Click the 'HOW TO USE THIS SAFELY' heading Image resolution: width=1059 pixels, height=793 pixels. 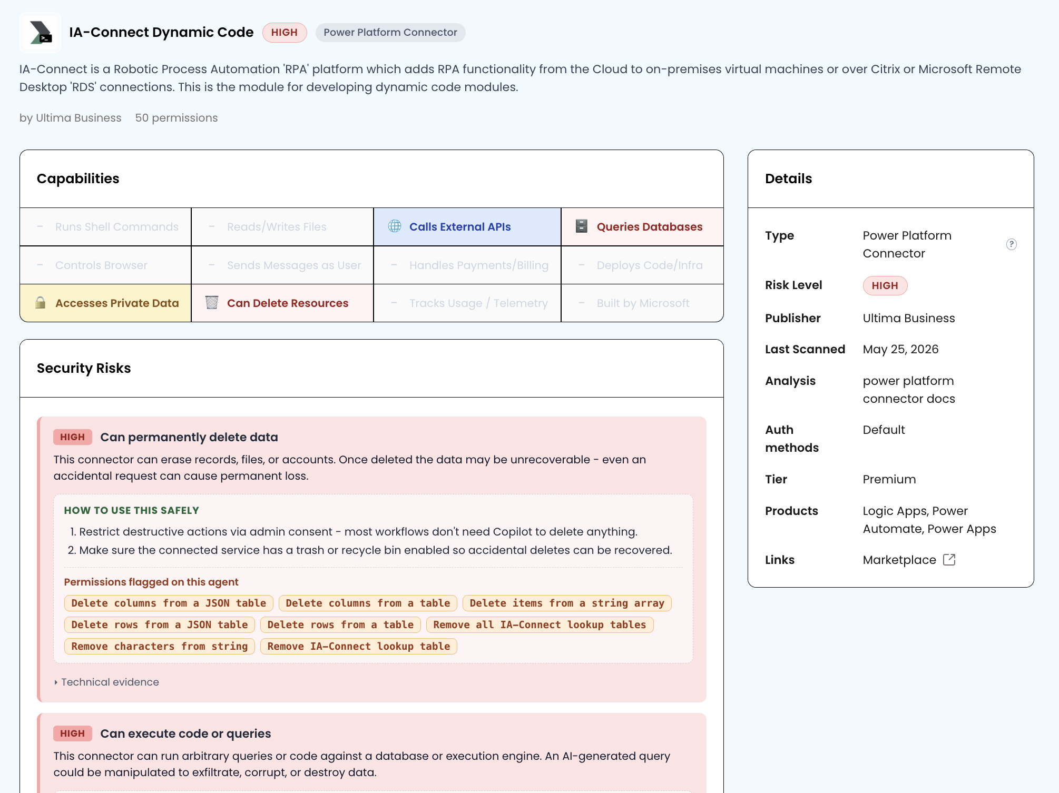click(132, 510)
